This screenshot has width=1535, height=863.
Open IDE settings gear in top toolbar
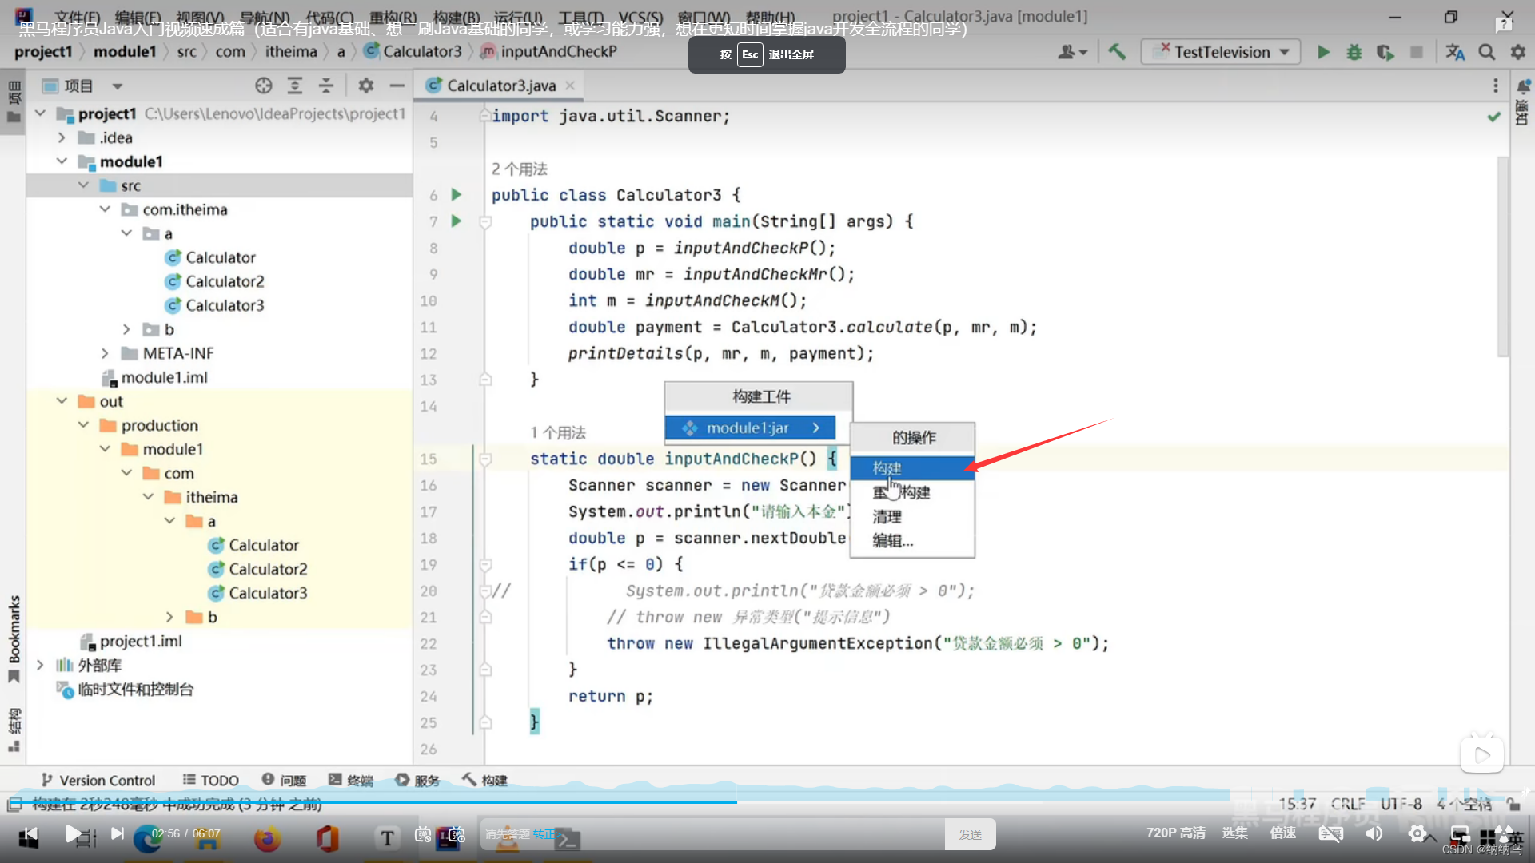pyautogui.click(x=1517, y=52)
